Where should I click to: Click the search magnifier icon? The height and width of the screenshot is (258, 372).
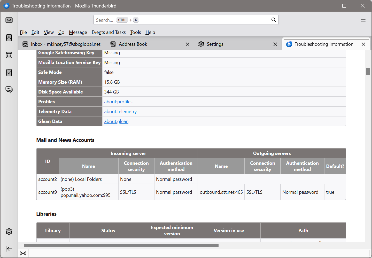[274, 20]
